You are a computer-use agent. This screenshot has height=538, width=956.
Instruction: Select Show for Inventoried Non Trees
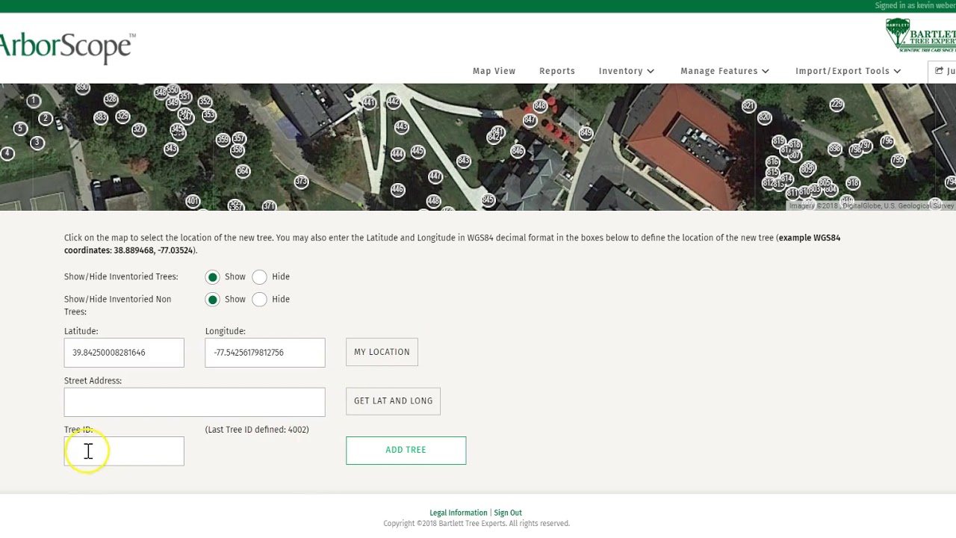click(213, 300)
